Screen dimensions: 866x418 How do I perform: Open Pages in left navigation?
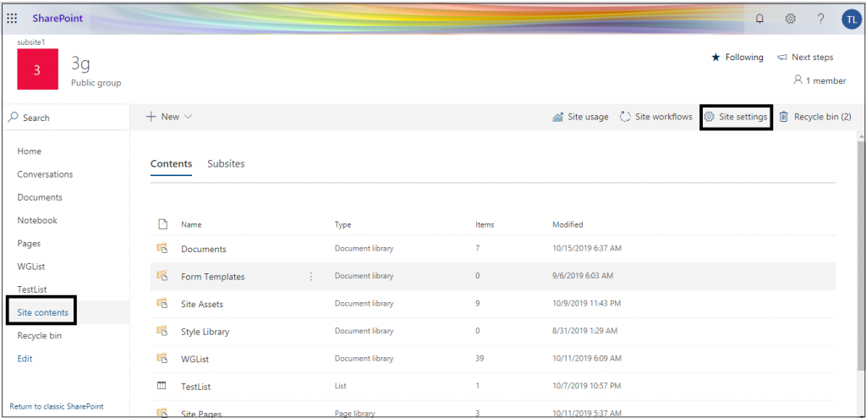click(29, 244)
